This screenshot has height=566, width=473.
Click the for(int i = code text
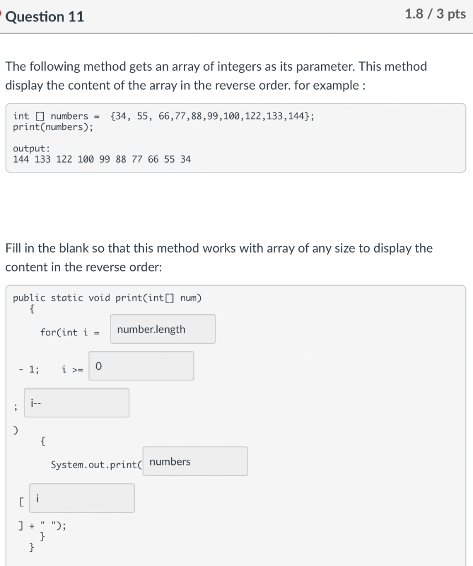(x=70, y=332)
